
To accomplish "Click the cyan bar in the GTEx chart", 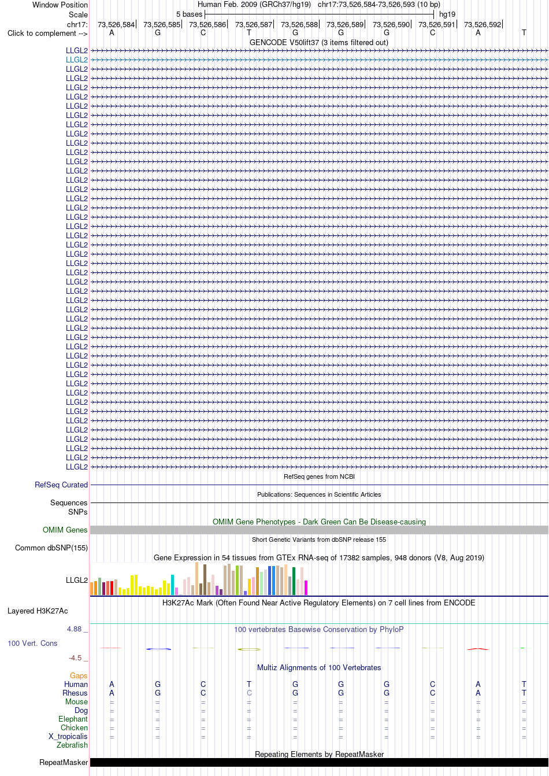I will [173, 585].
